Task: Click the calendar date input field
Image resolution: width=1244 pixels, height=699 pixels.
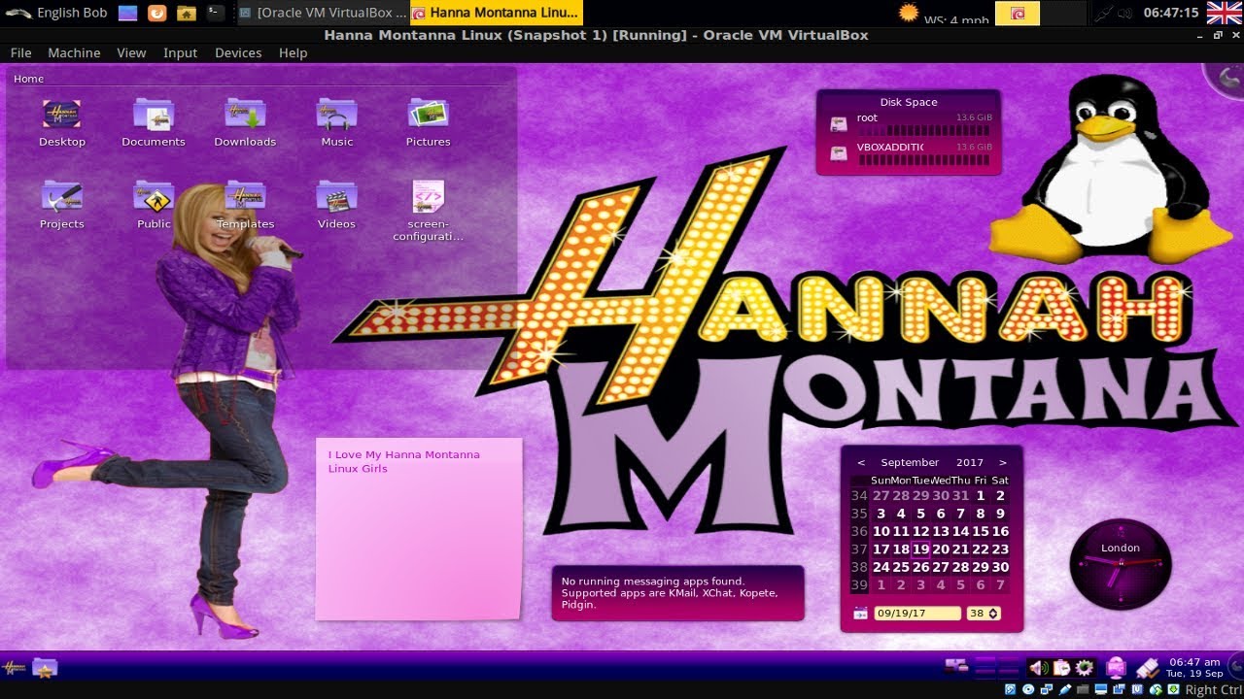Action: coord(917,614)
